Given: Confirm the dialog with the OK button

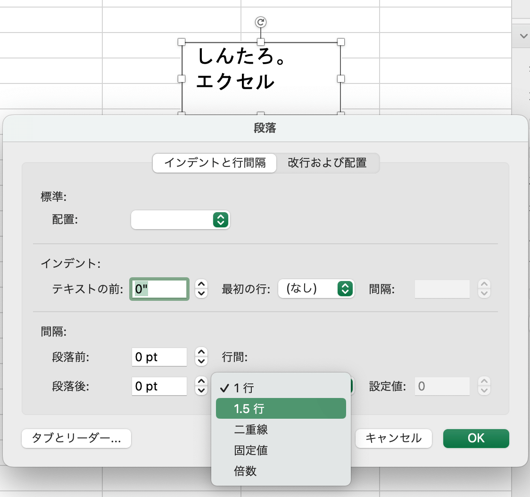Looking at the screenshot, I should tap(476, 439).
